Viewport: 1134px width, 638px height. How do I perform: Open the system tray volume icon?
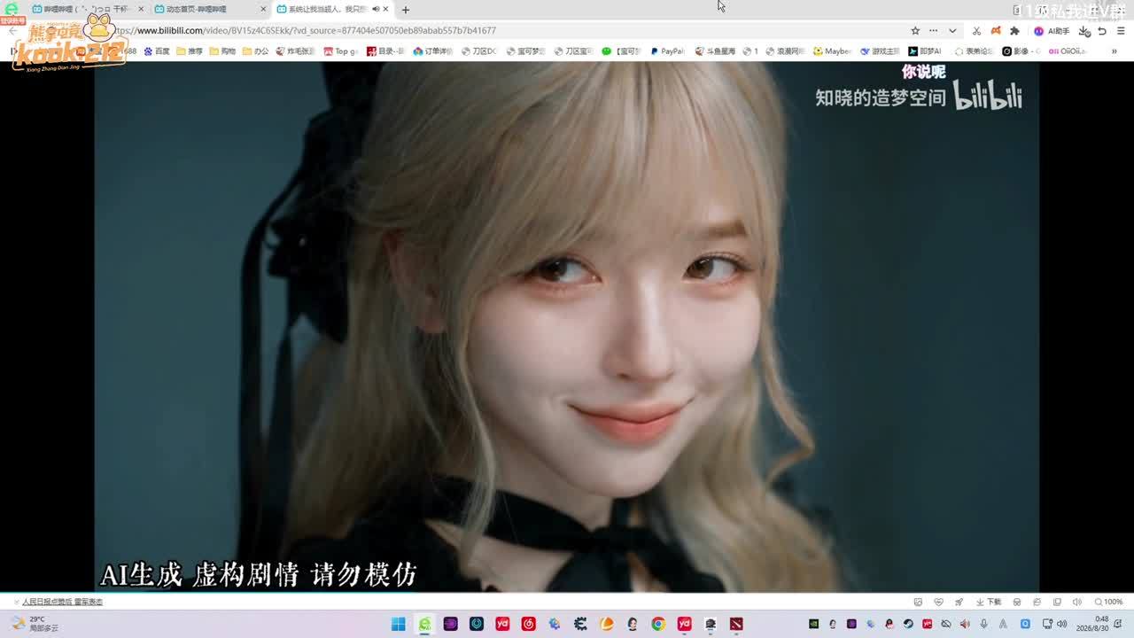(1060, 624)
